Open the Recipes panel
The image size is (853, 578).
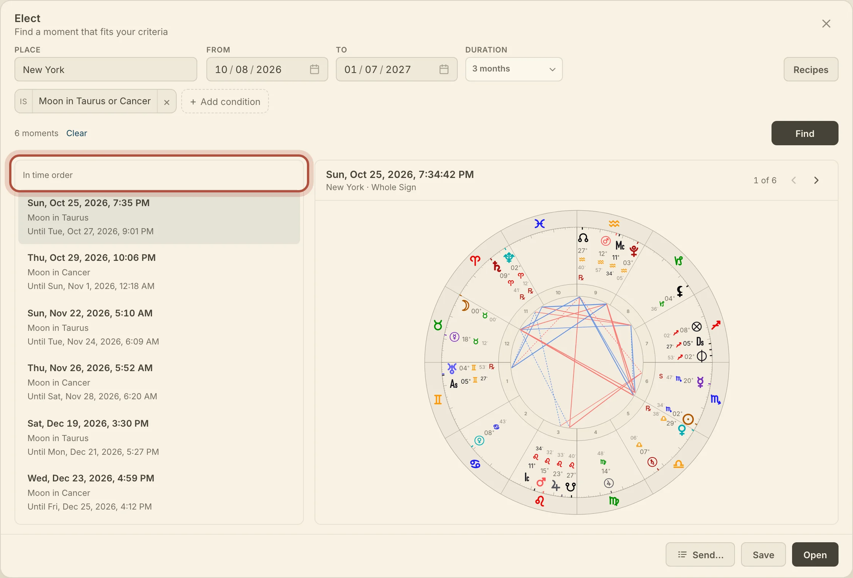[811, 69]
